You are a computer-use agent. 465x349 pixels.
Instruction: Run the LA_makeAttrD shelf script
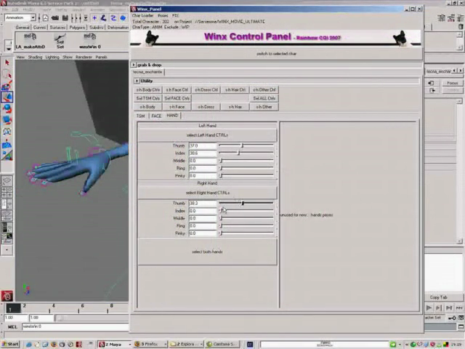31,41
